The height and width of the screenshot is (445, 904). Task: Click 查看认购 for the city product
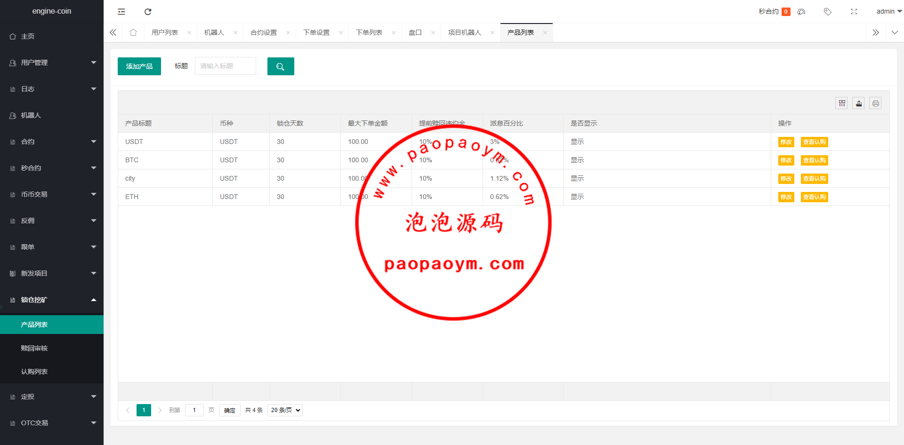815,179
